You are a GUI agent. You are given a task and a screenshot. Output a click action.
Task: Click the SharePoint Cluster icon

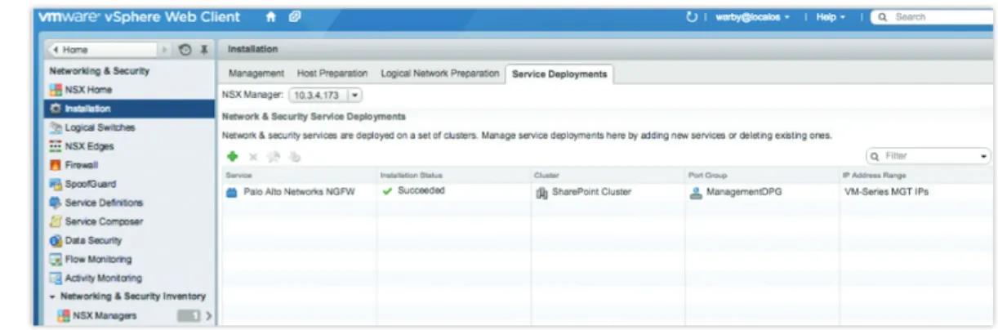541,193
